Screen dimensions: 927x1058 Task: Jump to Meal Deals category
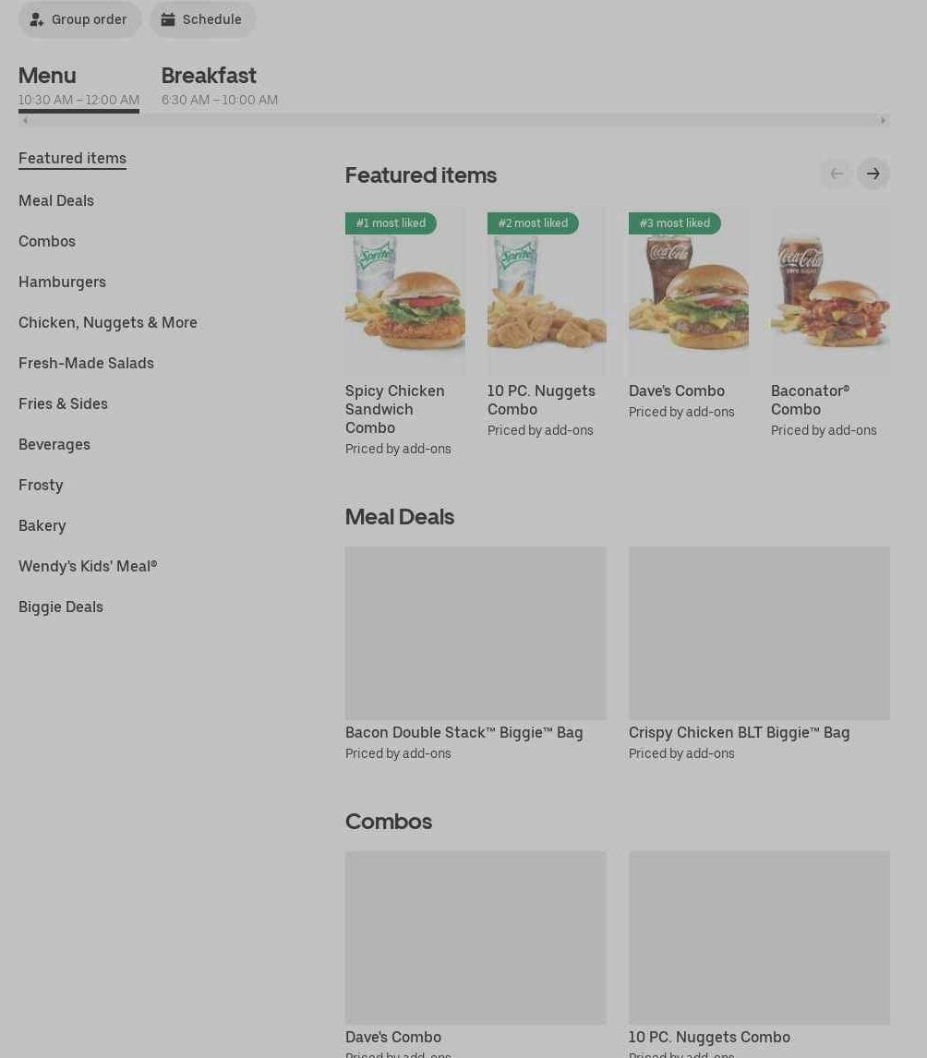click(x=56, y=201)
